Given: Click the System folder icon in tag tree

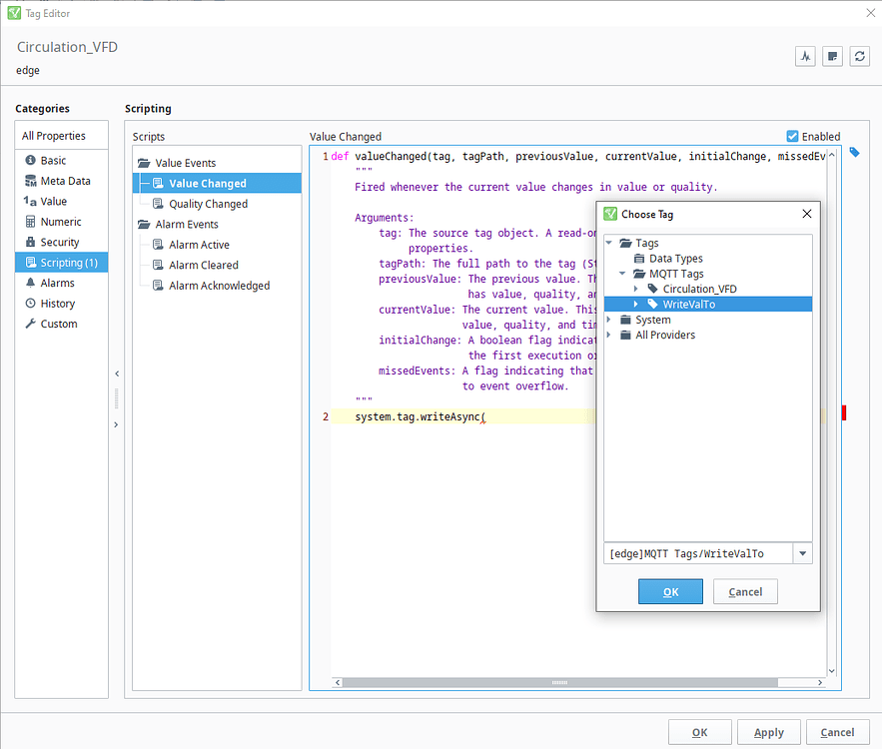Looking at the screenshot, I should tap(625, 320).
